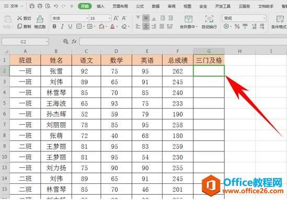Select the 格式刷 Format Painter brush
The width and height of the screenshot is (287, 200).
click(40, 19)
